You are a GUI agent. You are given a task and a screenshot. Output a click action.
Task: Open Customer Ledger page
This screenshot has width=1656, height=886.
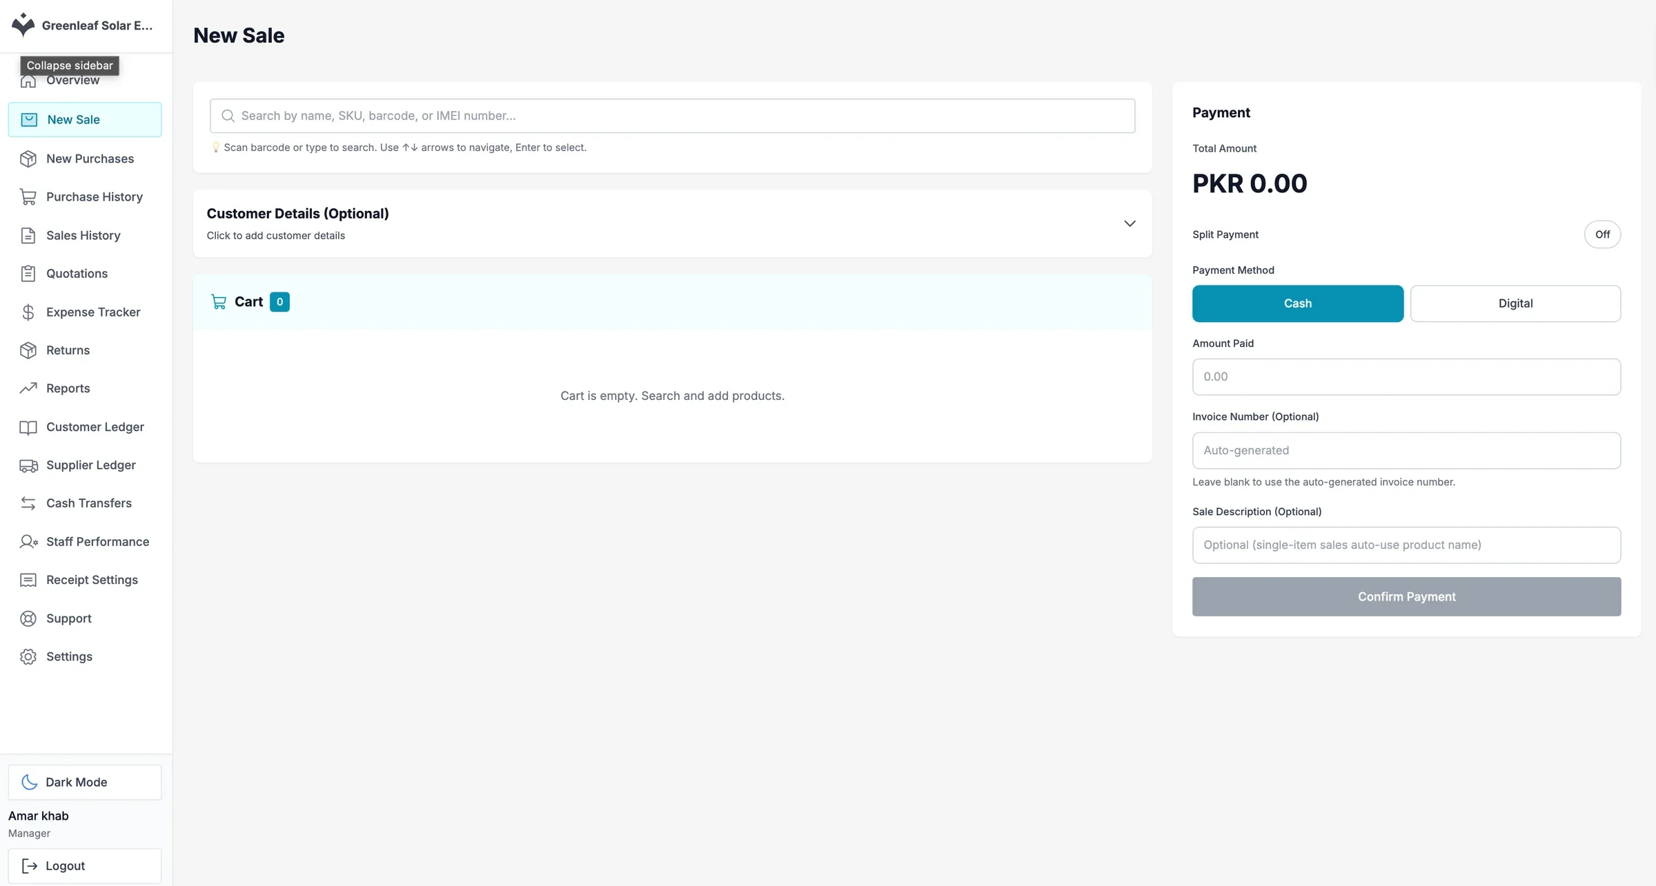tap(85, 427)
